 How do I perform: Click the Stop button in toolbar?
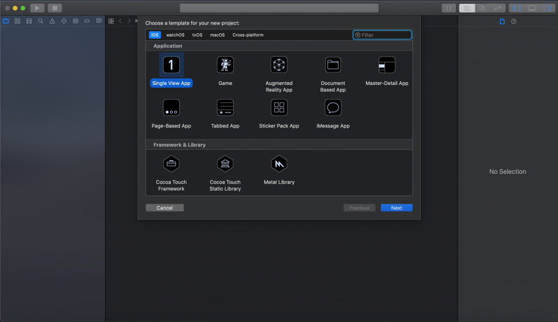coord(55,8)
